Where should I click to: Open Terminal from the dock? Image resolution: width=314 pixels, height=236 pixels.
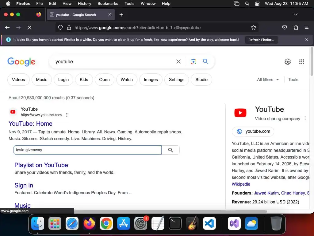tap(175, 223)
